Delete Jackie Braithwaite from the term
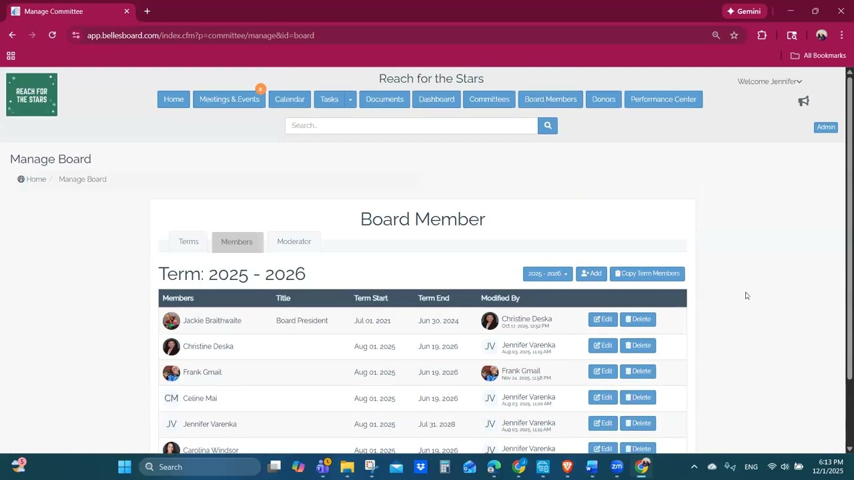Viewport: 854px width, 480px height. click(x=638, y=319)
